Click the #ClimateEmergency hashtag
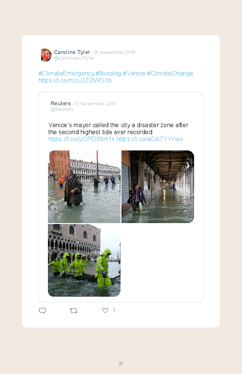The height and width of the screenshot is (374, 242). click(66, 73)
